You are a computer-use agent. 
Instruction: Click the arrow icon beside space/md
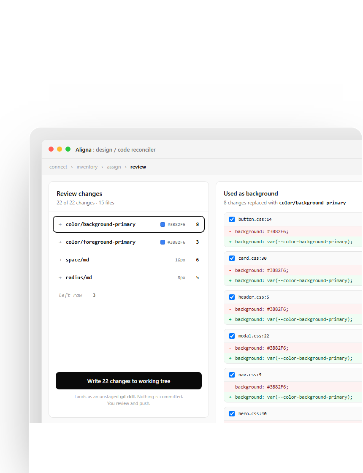tap(60, 260)
